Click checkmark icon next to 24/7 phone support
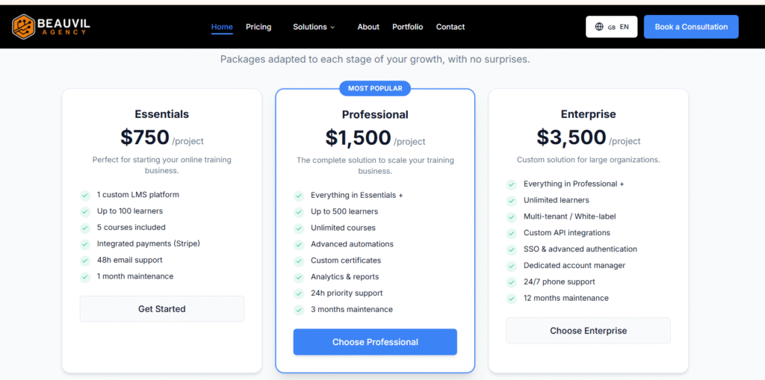765x380 pixels. coord(512,282)
